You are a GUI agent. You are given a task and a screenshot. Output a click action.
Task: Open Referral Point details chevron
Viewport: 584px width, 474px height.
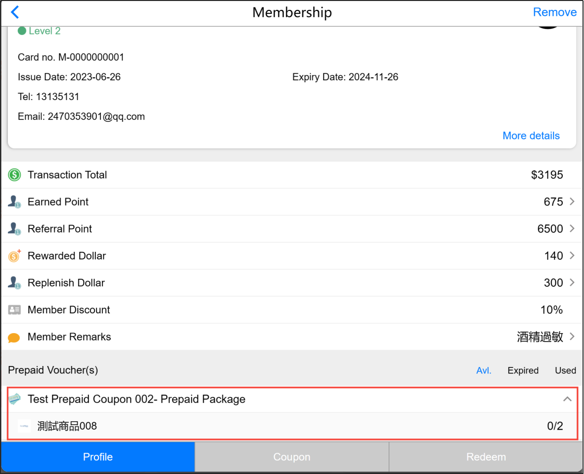[x=572, y=229]
